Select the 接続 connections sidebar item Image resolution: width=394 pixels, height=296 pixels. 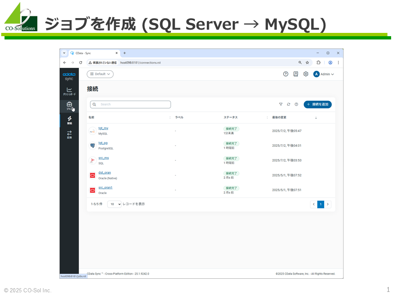coord(69,120)
